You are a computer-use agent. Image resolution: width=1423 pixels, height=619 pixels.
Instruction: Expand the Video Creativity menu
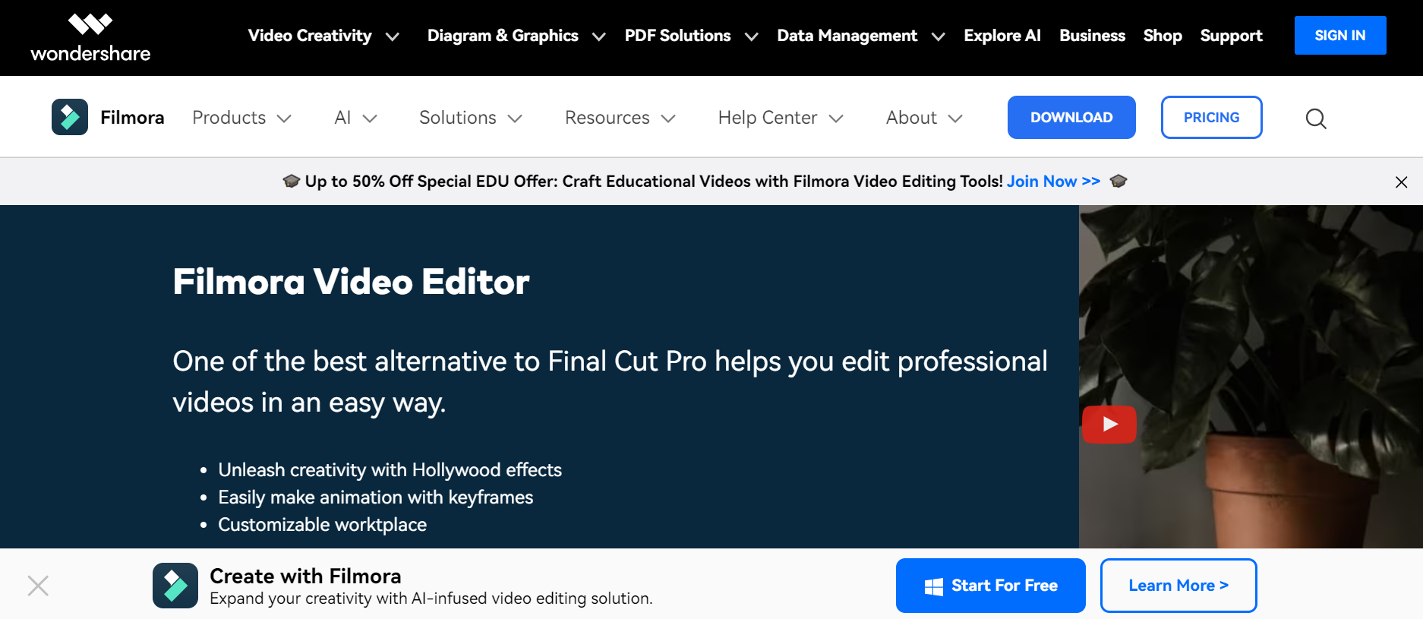[x=323, y=36]
